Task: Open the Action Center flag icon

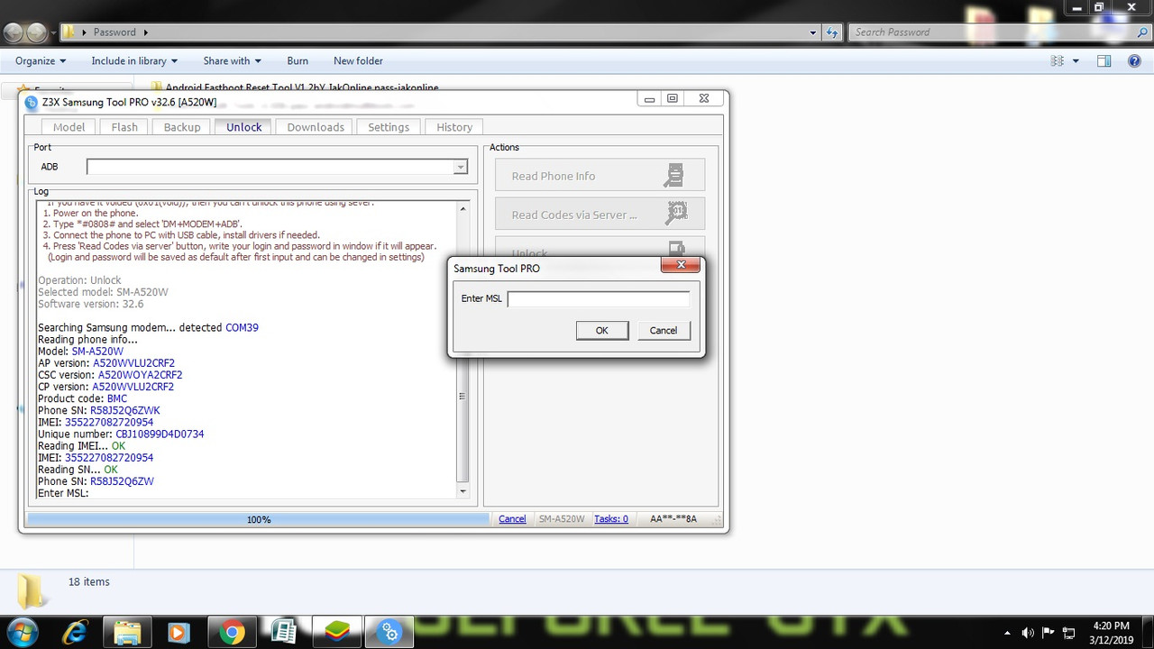Action: pos(1048,633)
